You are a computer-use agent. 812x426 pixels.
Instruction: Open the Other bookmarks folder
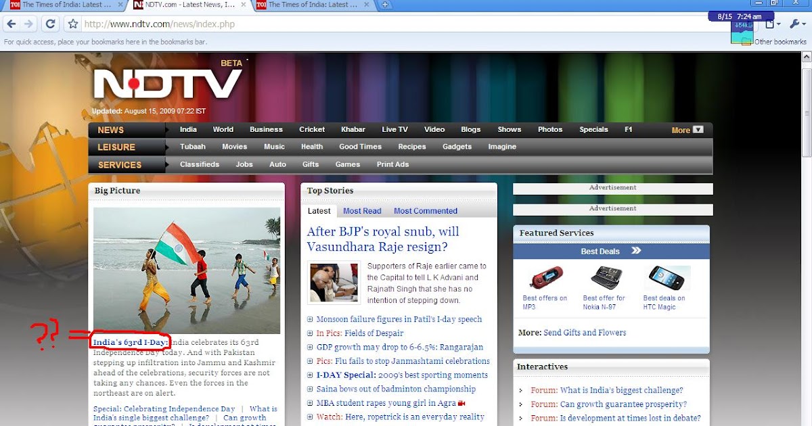pos(774,42)
